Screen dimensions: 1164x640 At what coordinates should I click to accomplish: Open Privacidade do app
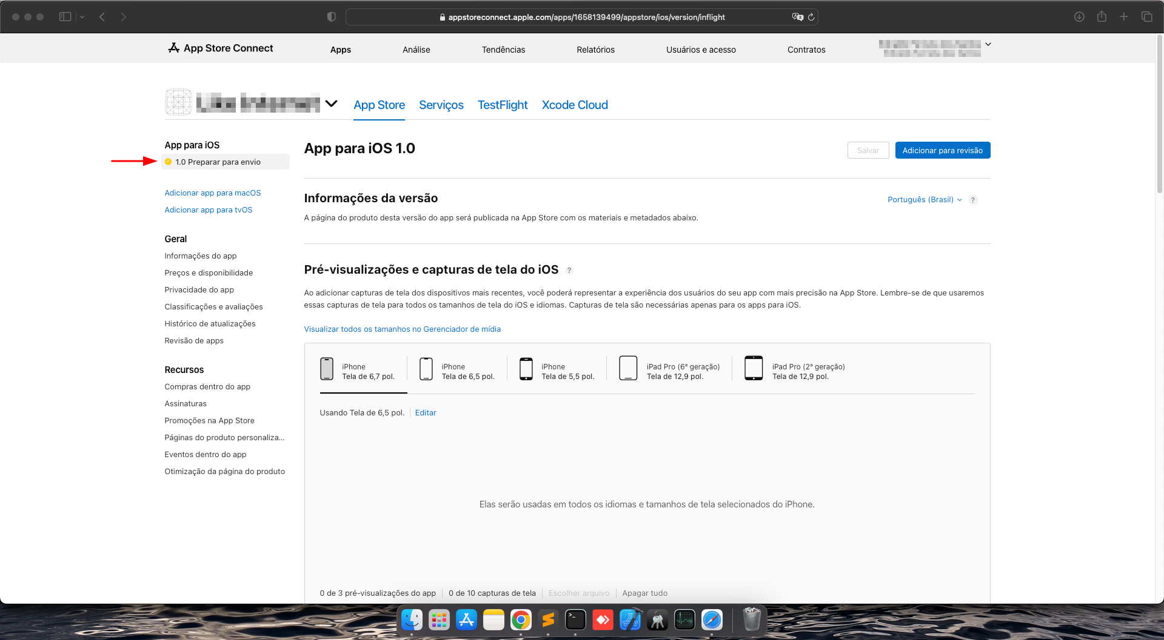click(x=199, y=290)
